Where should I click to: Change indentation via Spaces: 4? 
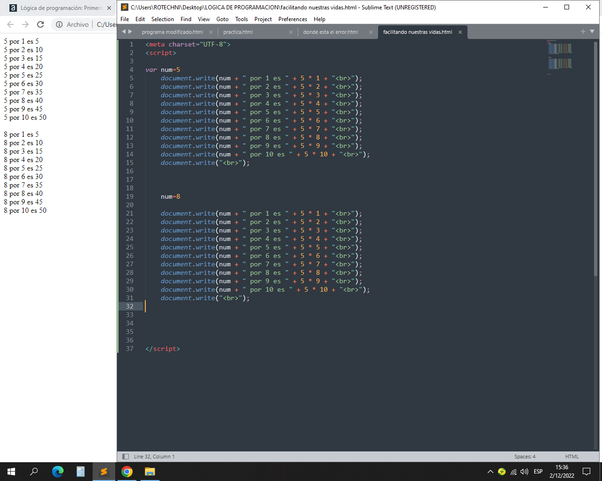coord(525,457)
